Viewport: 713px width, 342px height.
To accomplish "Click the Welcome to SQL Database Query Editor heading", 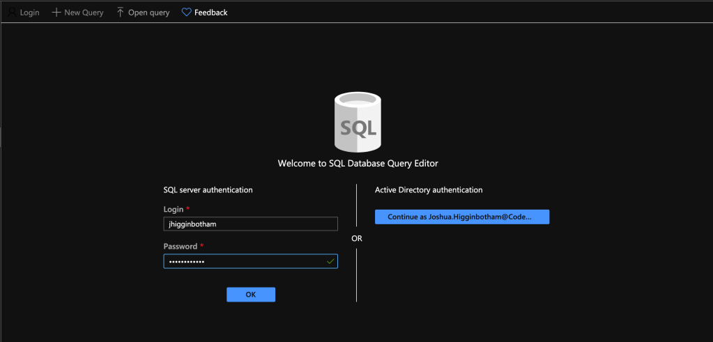I will click(358, 164).
